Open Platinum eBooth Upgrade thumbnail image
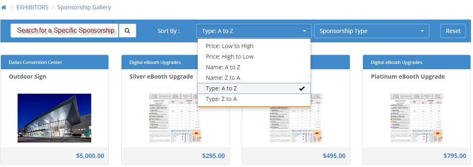The image size is (473, 167). pyautogui.click(x=417, y=118)
